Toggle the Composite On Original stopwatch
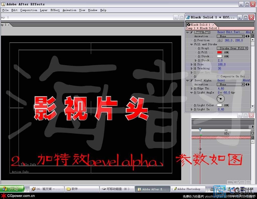Screen dimensions: 257x199 [x=195, y=76]
